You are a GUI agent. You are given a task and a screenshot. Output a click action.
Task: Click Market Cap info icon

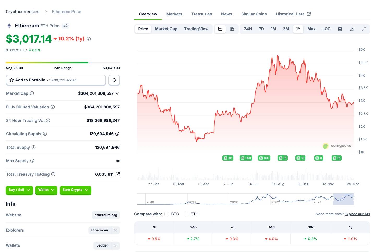(x=32, y=93)
